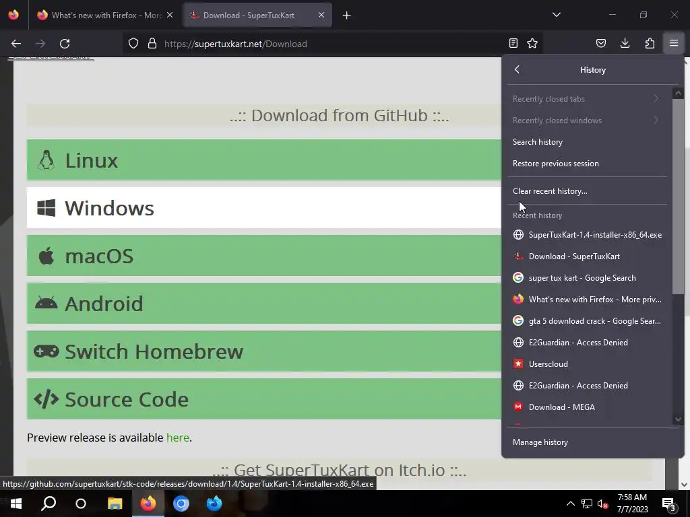Close the Firefox application menu hamburger
This screenshot has width=690, height=517.
click(674, 43)
